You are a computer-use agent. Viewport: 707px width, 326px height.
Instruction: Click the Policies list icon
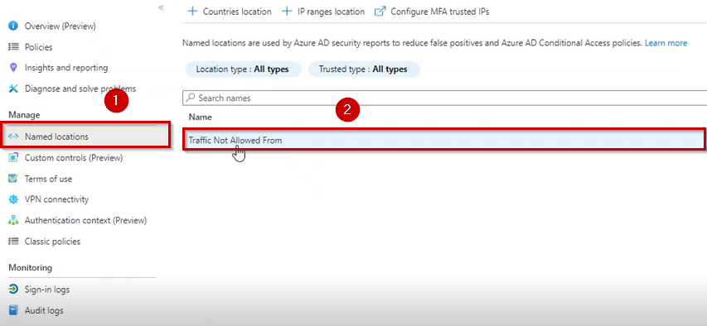click(13, 47)
